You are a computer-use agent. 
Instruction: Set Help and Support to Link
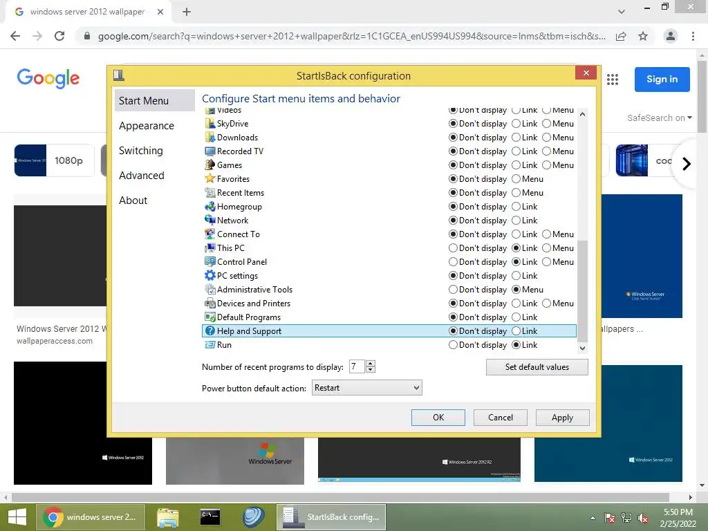(x=516, y=331)
